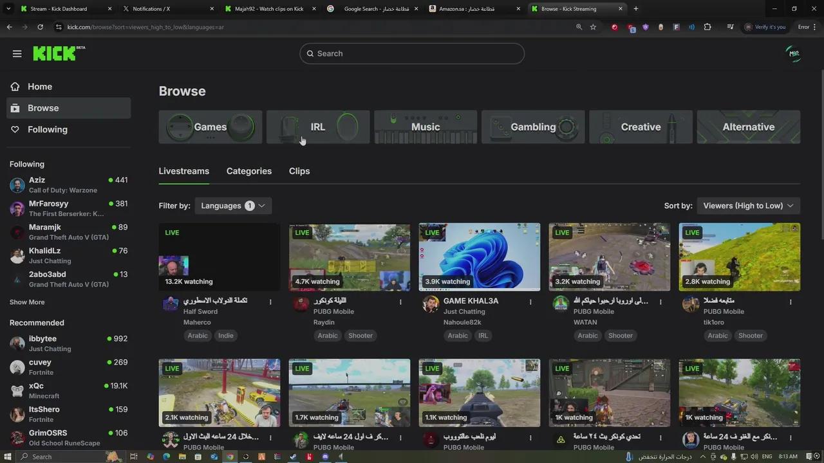The image size is (824, 463).
Task: Click Shooter tag under Raydin
Action: [360, 336]
